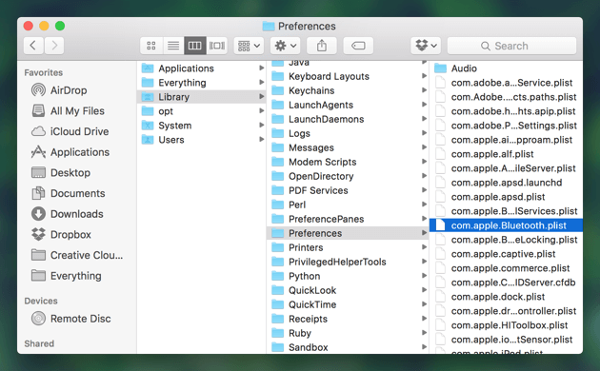Image resolution: width=600 pixels, height=371 pixels.
Task: Expand arrow next to System folder
Action: click(x=261, y=125)
